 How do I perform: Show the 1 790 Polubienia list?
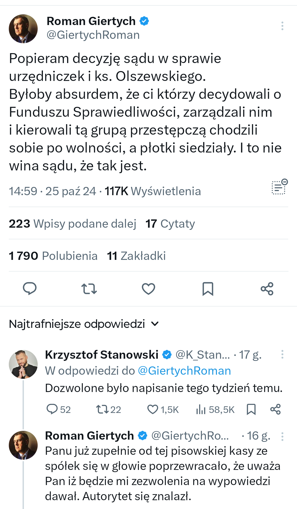53,256
